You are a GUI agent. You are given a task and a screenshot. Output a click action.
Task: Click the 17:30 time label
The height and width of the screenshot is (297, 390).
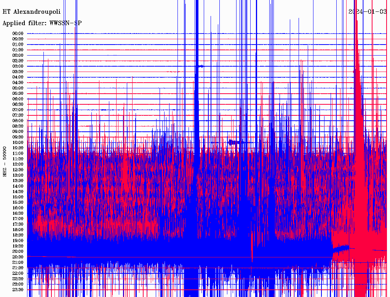[18, 224]
